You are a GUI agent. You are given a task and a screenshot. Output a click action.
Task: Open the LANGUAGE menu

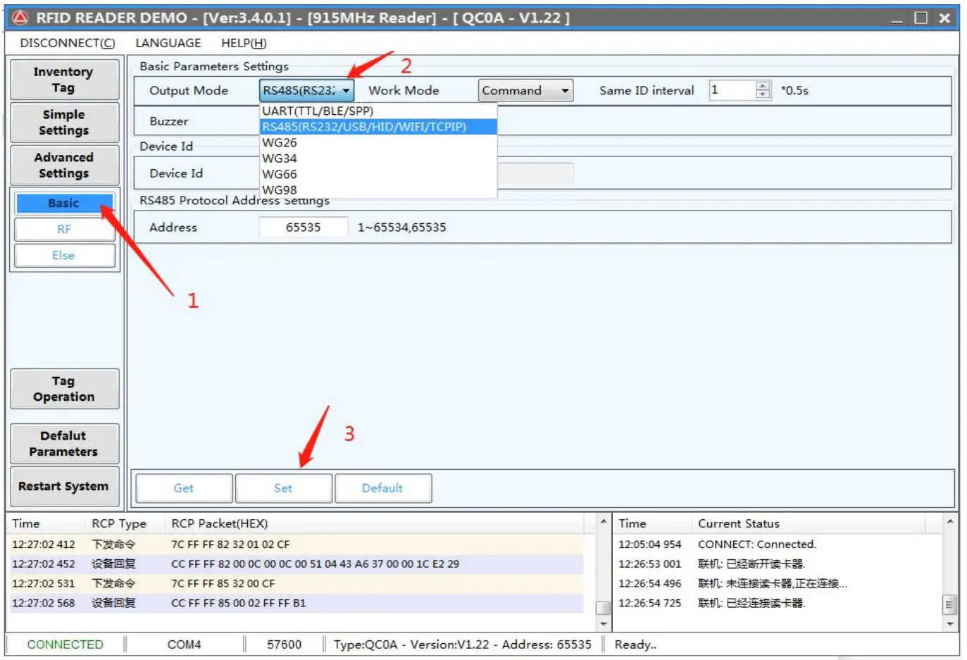(168, 43)
